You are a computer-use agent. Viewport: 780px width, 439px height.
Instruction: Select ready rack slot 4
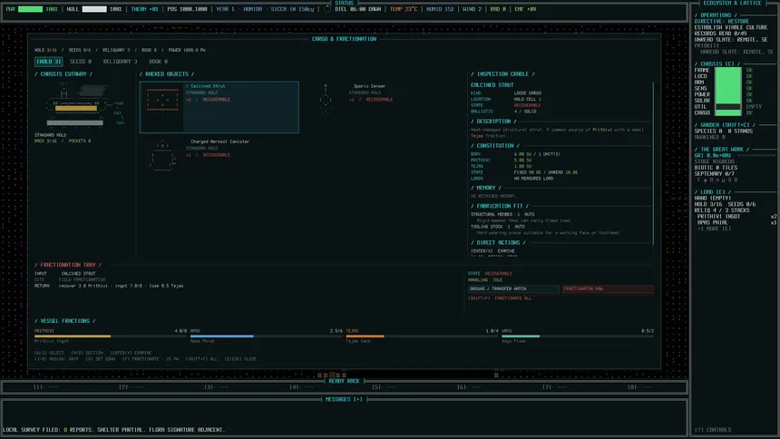click(302, 386)
